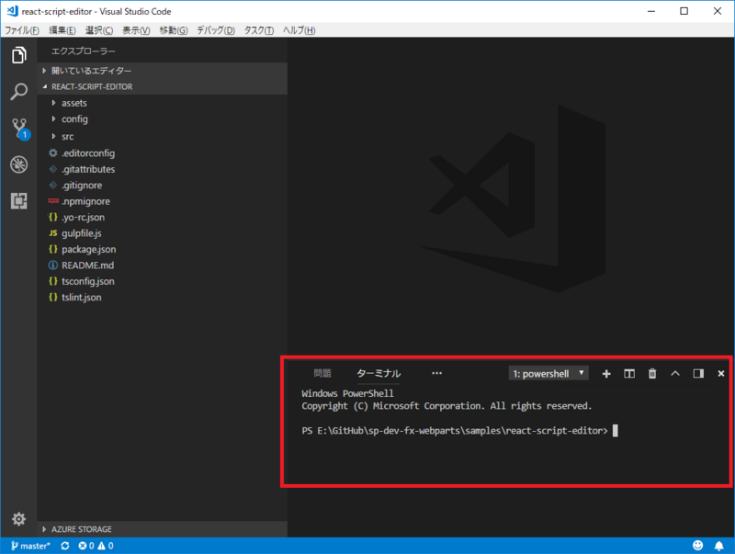The height and width of the screenshot is (554, 735).
Task: Open the Extensions view
Action: [x=18, y=200]
